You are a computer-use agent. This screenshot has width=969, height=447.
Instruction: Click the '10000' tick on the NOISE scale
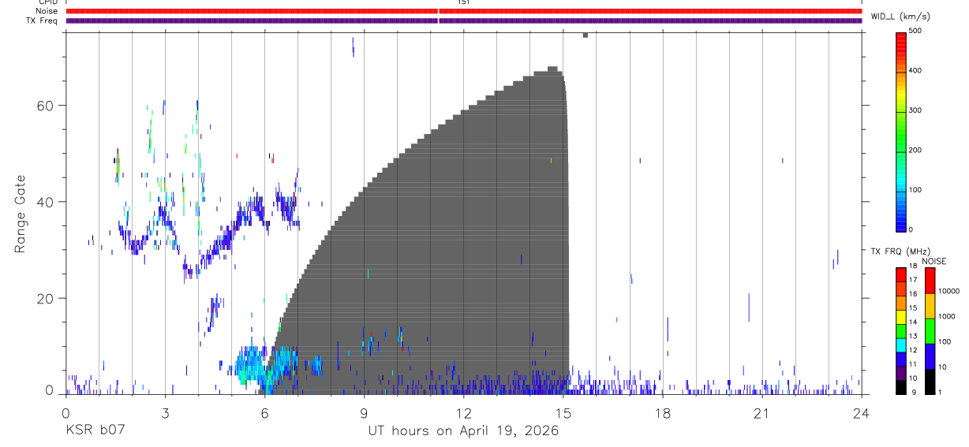[x=948, y=292]
